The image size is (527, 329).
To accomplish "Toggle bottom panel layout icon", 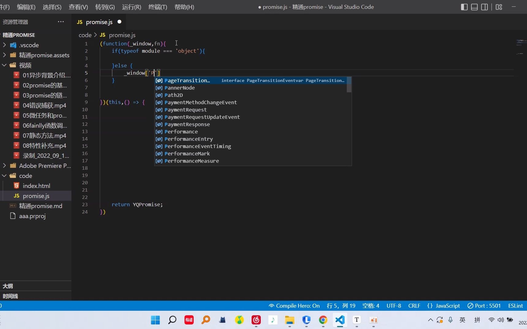I will [x=474, y=7].
